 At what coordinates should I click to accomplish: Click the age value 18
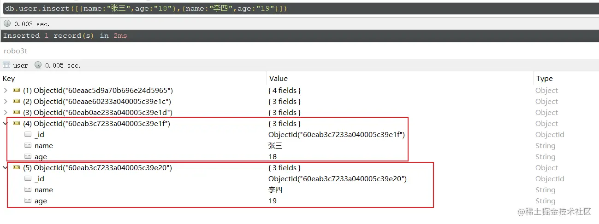(x=273, y=157)
